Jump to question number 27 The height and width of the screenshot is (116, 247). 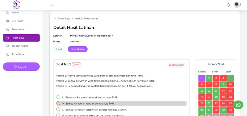209,110
